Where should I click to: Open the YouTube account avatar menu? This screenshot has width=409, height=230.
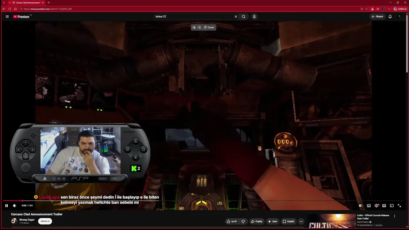point(400,17)
